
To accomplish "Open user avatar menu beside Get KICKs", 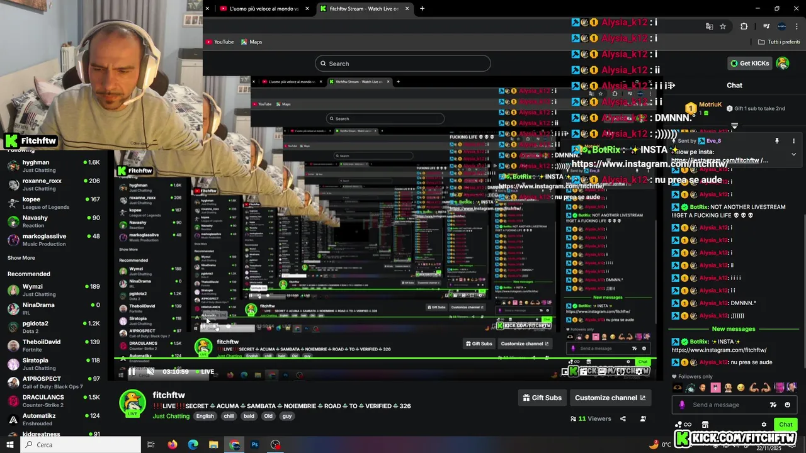I will [783, 64].
